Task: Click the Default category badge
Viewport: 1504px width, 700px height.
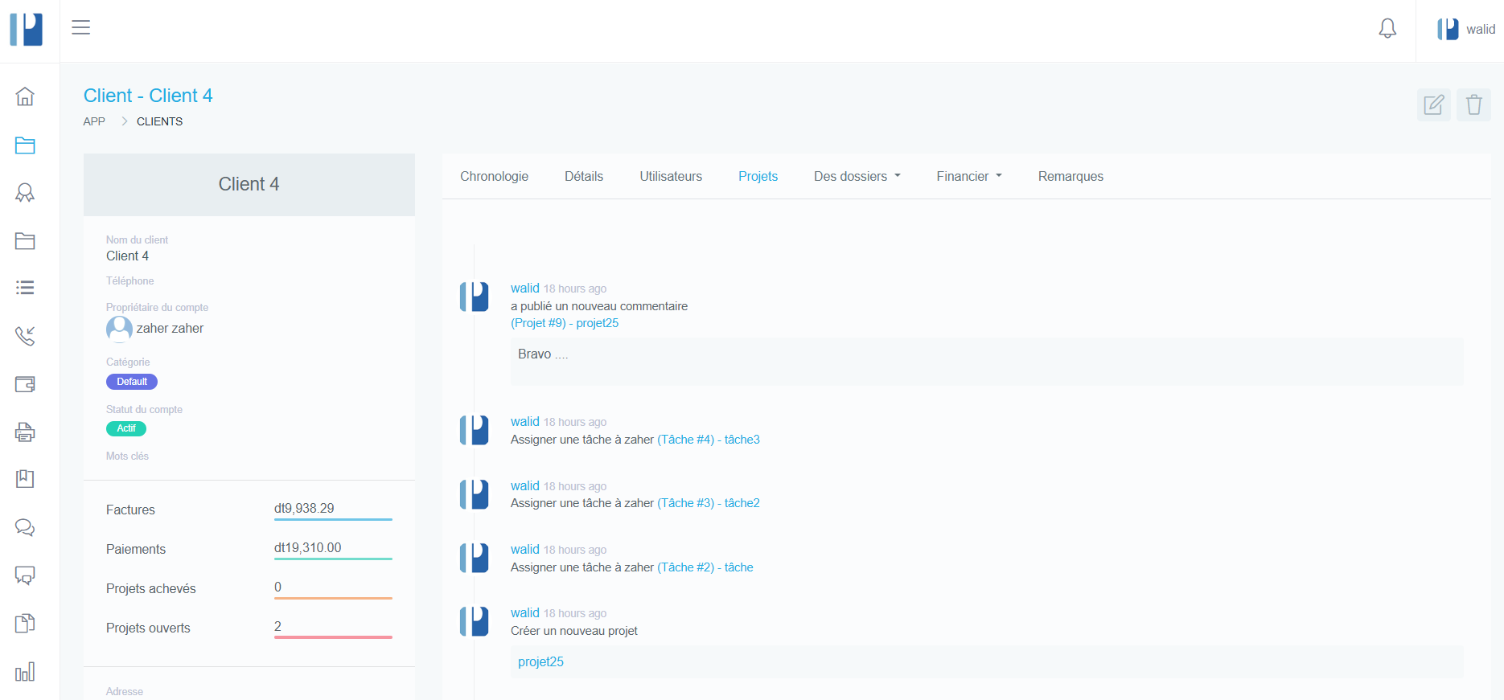Action: [x=132, y=382]
